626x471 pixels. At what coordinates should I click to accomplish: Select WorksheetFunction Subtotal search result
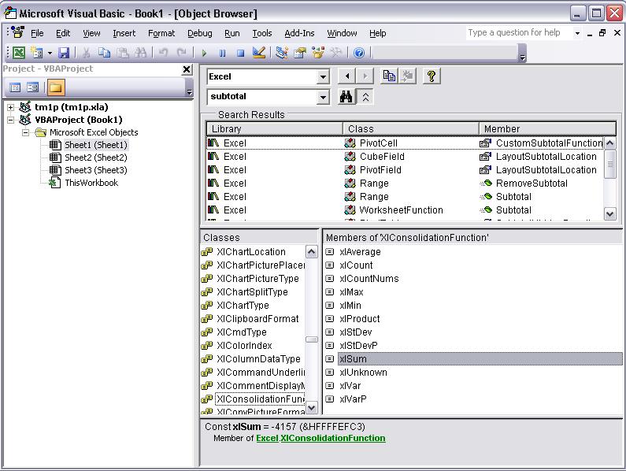point(406,210)
